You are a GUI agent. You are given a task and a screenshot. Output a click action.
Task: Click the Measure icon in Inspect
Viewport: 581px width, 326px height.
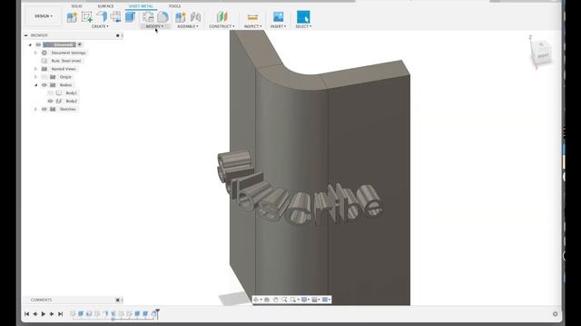(x=252, y=17)
